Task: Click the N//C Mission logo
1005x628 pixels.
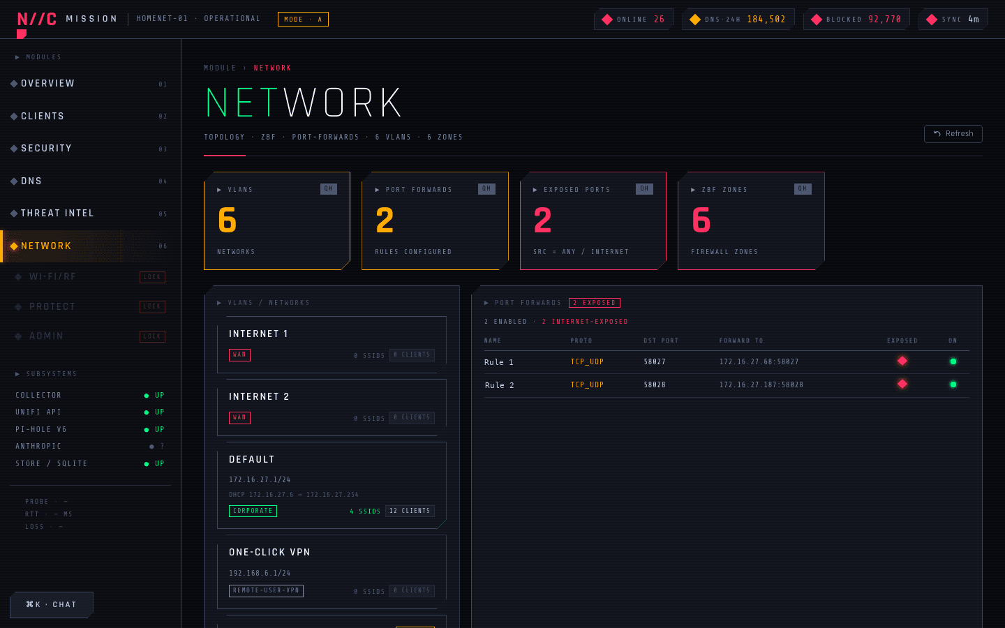Action: pyautogui.click(x=67, y=20)
